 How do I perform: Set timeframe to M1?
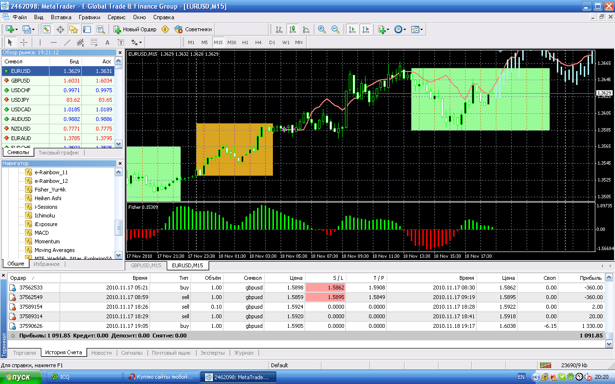click(x=191, y=42)
